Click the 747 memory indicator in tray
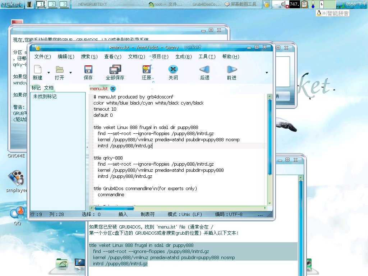 294,4
